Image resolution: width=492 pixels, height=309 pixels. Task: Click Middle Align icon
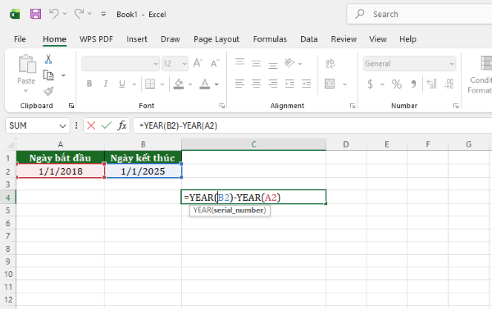pyautogui.click(x=257, y=63)
